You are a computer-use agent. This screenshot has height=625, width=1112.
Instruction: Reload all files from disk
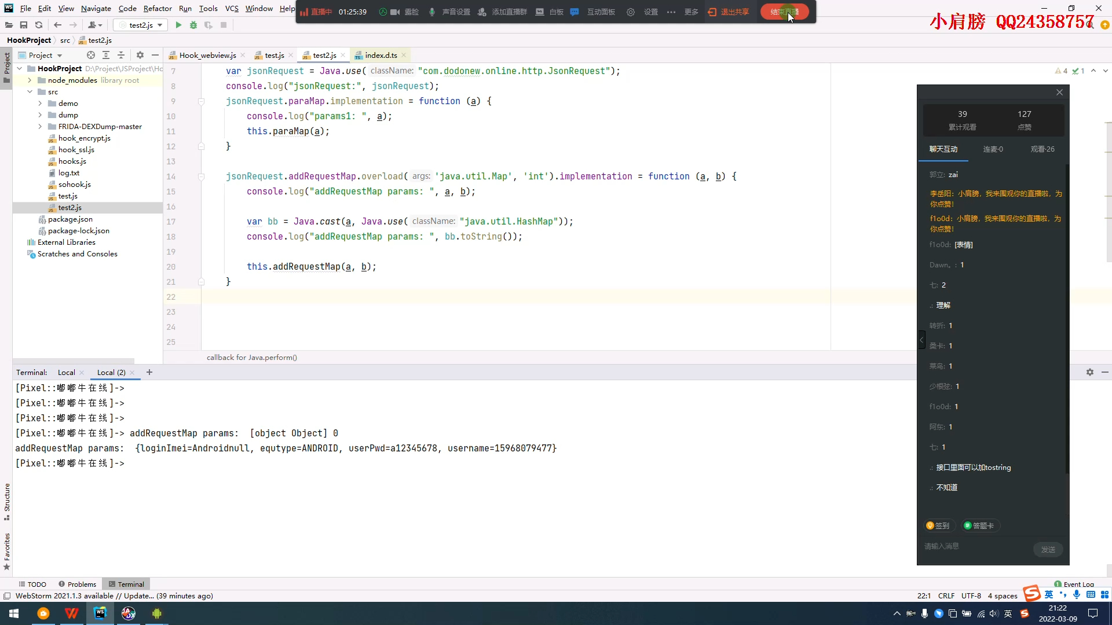point(39,25)
